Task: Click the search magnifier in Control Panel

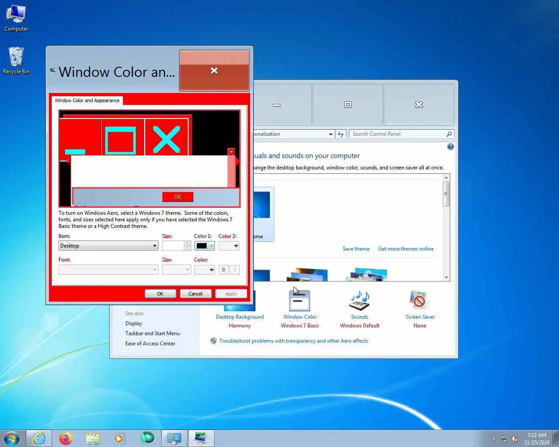Action: click(449, 134)
